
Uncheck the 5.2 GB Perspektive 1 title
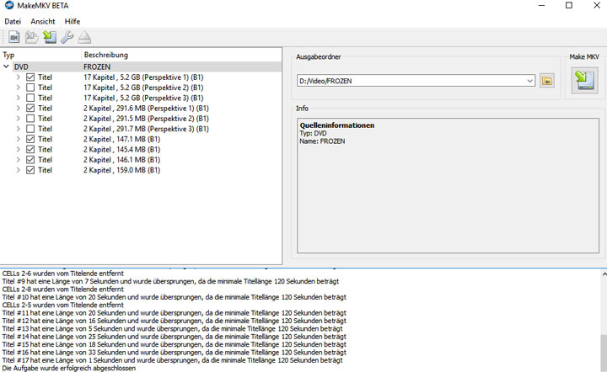point(30,77)
